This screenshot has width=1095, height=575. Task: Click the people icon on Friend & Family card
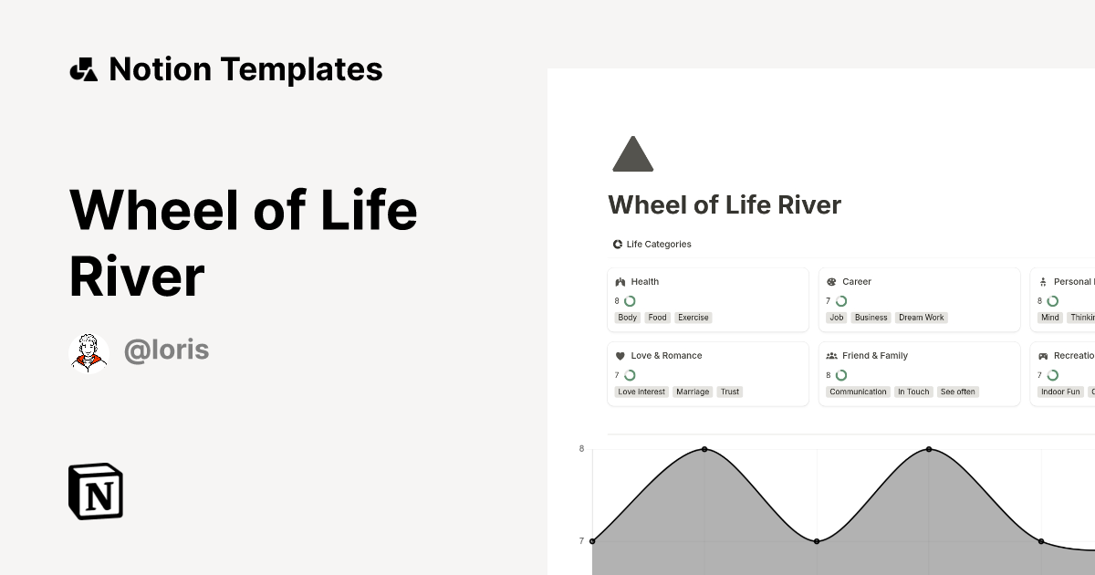coord(832,355)
